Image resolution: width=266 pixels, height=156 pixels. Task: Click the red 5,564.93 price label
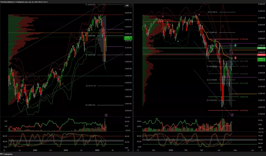pyautogui.click(x=261, y=55)
